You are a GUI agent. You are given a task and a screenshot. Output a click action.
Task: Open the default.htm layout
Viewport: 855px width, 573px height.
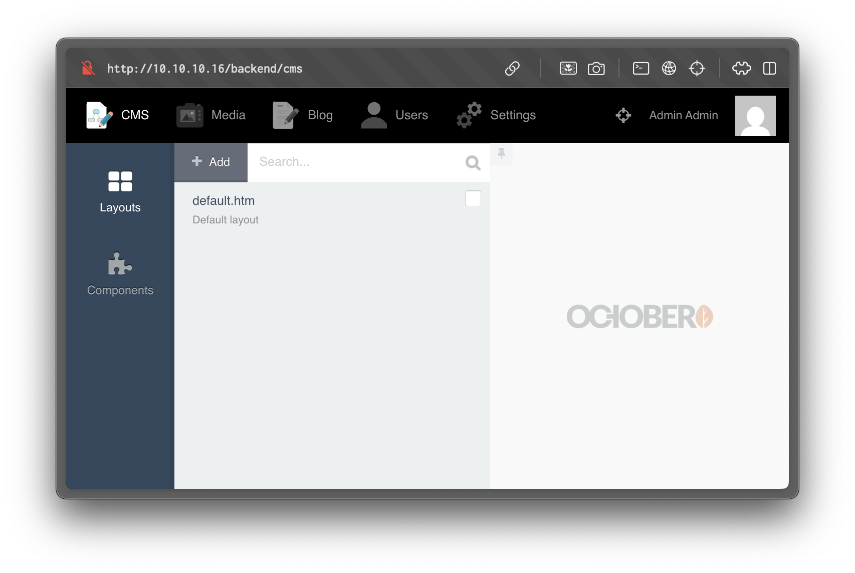(x=224, y=201)
